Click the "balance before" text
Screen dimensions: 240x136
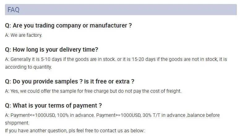pyautogui.click(x=204, y=115)
